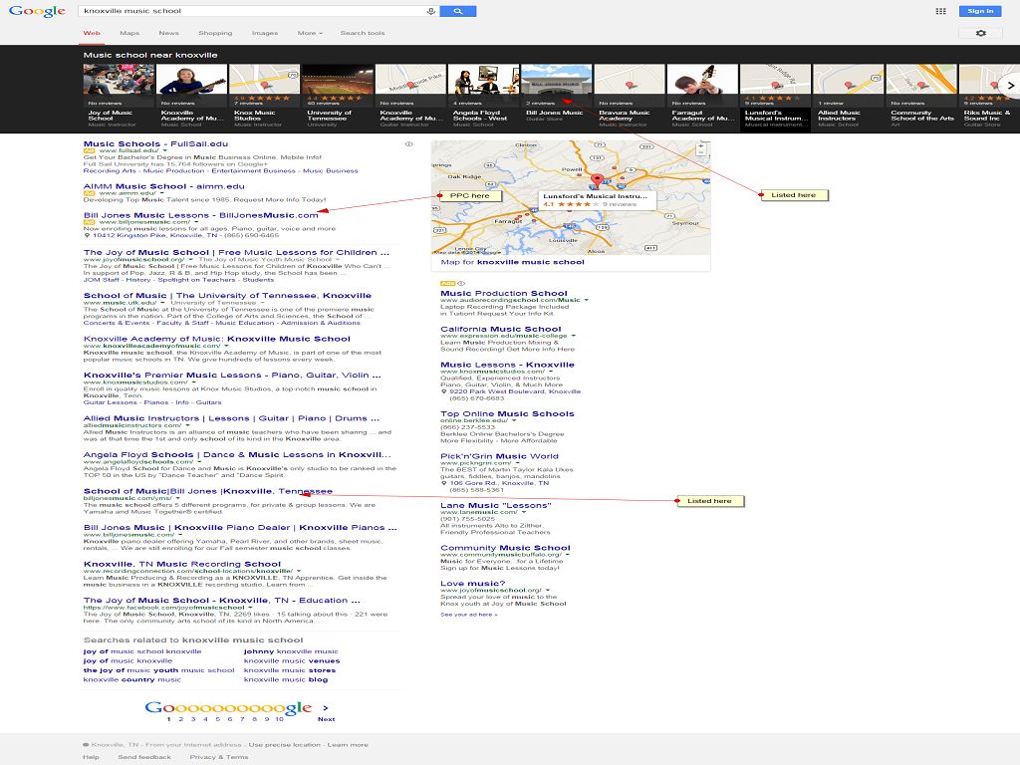Click the ad info icon beside FullSail ad
This screenshot has width=1020, height=765.
point(408,144)
